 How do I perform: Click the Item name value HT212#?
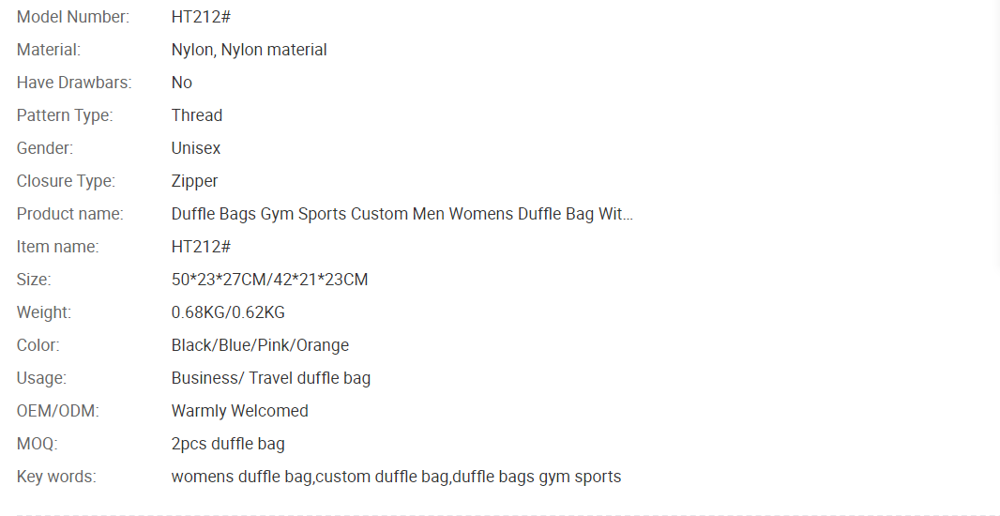pyautogui.click(x=201, y=247)
